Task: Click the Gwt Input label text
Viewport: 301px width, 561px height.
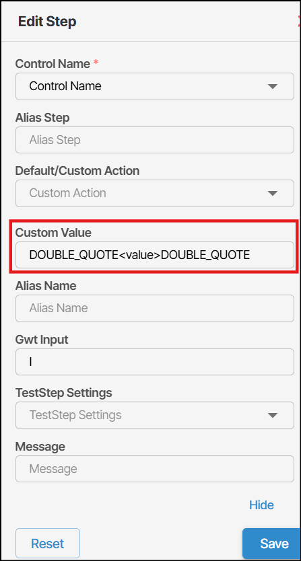Action: coord(42,340)
